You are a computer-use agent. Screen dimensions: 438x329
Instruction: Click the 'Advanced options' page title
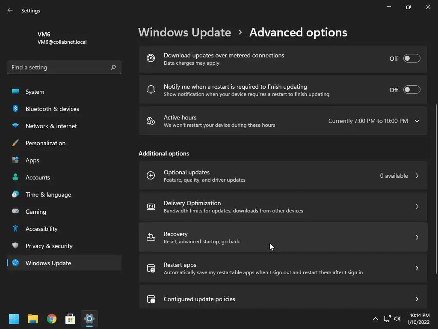298,33
